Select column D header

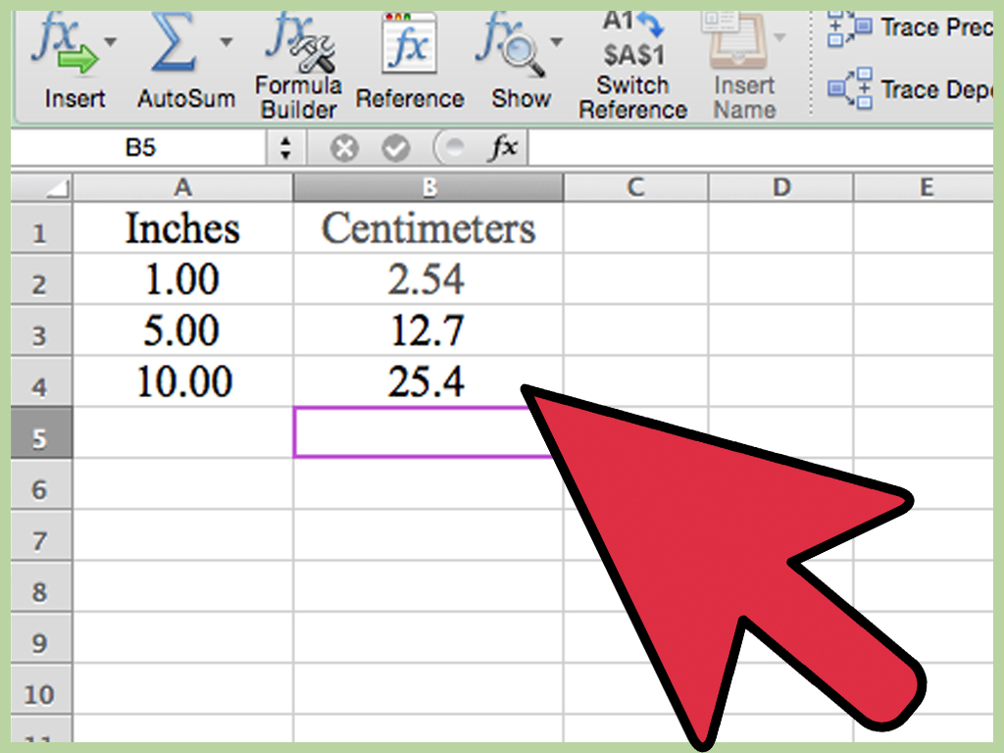coord(779,186)
